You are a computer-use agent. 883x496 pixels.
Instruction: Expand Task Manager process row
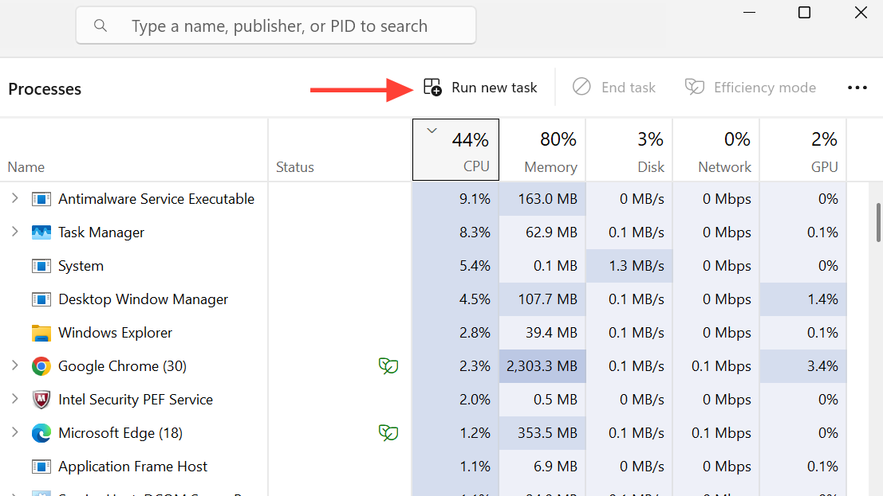[14, 232]
